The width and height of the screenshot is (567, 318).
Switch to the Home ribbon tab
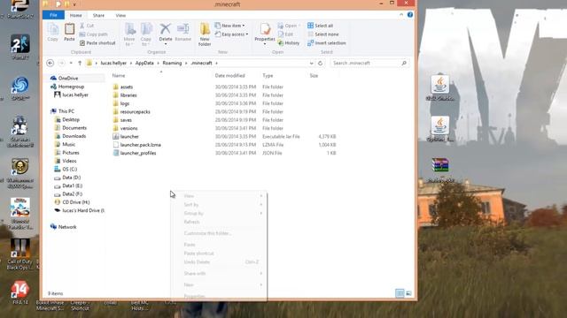75,15
